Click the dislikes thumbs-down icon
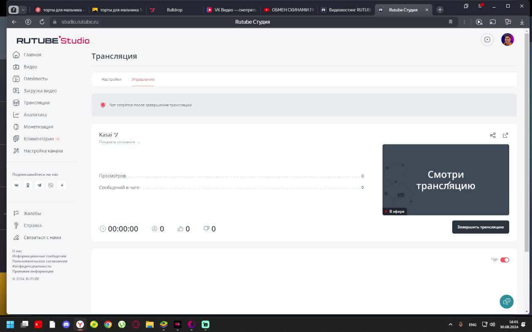Screen dimensions: 532x332 click(x=206, y=229)
